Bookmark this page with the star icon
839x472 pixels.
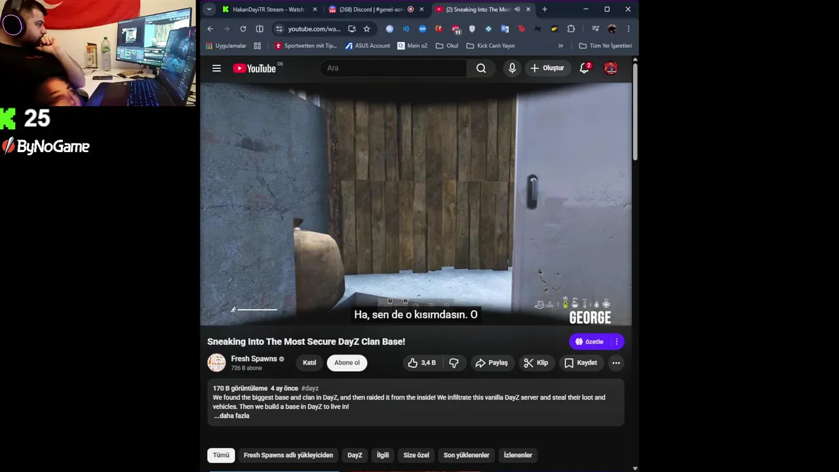tap(366, 29)
